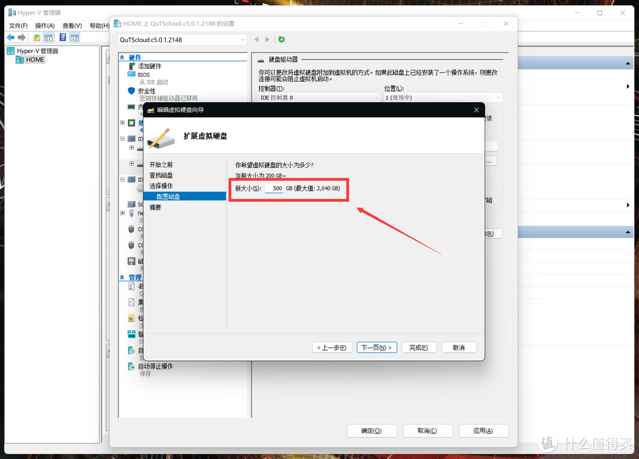Select HOME server in Hyper-V tree
Screen dimensions: 639x459
pos(35,60)
